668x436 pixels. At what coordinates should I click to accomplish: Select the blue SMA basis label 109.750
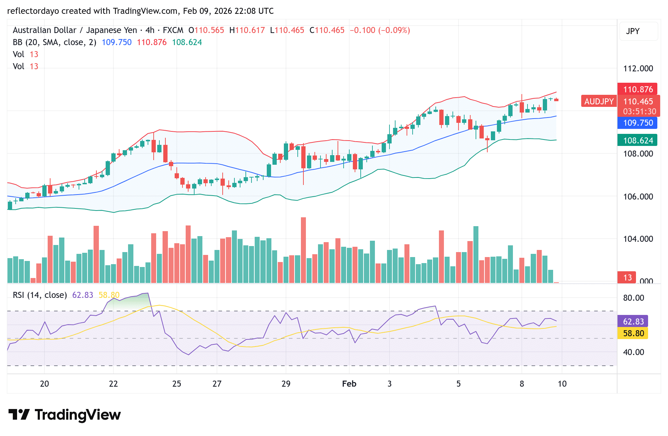point(638,123)
